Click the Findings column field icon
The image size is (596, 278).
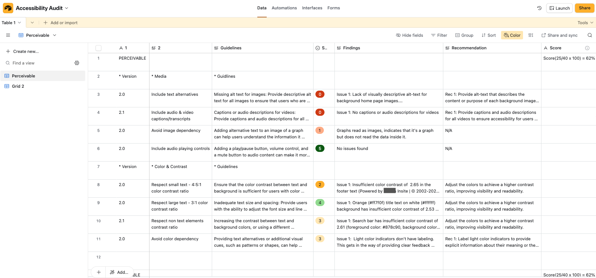(339, 48)
